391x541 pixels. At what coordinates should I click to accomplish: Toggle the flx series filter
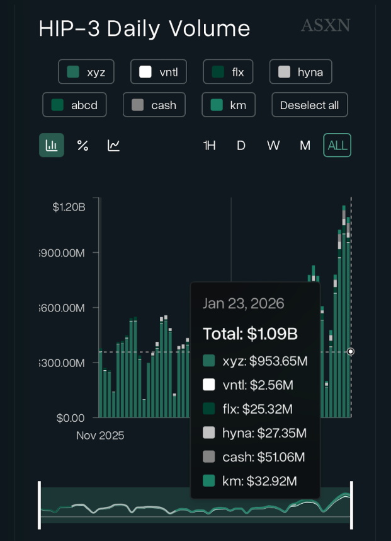pos(228,72)
